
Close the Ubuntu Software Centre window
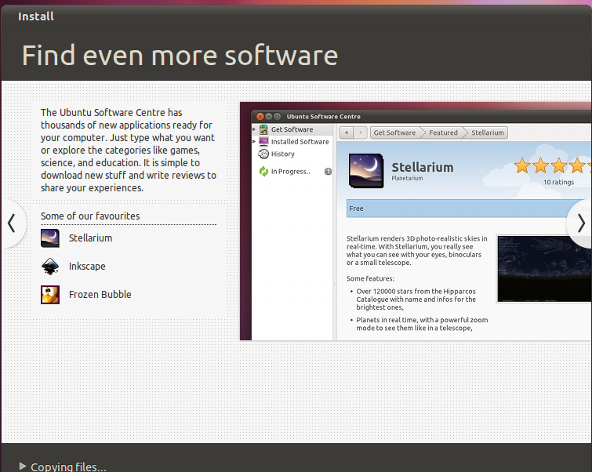(x=260, y=116)
